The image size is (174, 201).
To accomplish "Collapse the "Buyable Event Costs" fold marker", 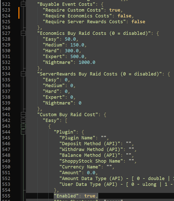I will [23, 4].
